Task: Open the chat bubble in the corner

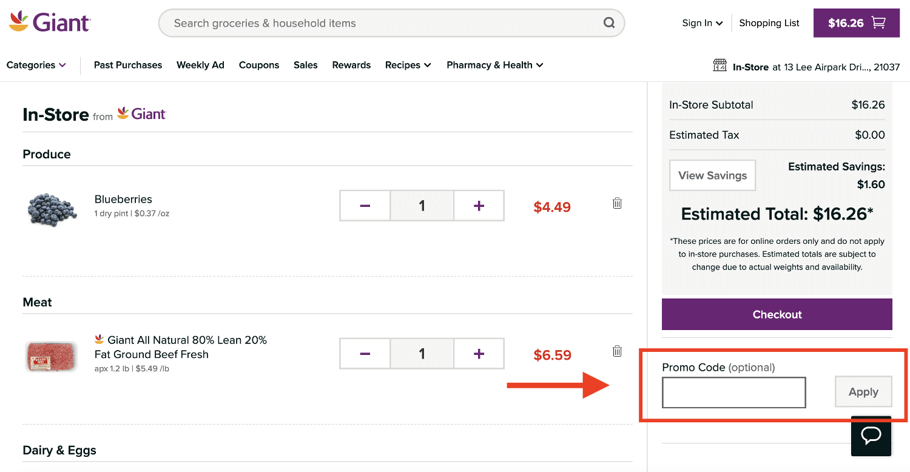Action: (x=871, y=437)
